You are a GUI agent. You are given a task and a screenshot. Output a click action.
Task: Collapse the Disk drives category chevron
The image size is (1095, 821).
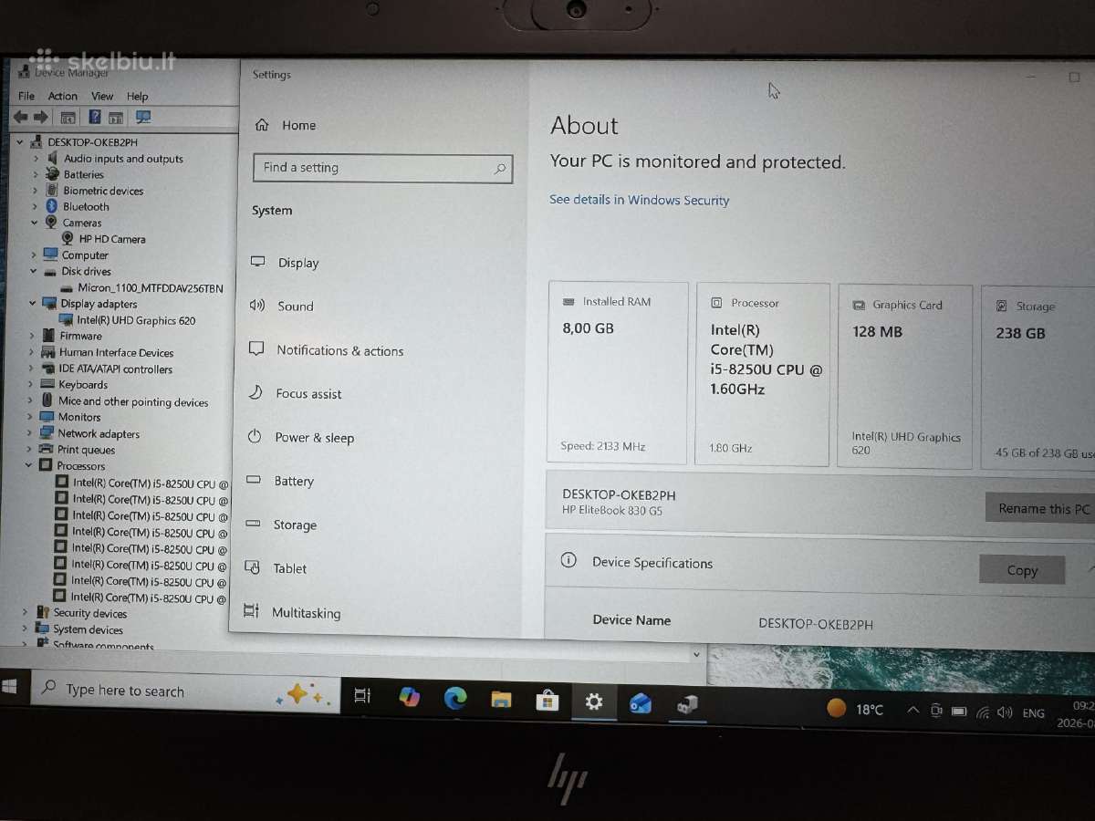pos(34,271)
